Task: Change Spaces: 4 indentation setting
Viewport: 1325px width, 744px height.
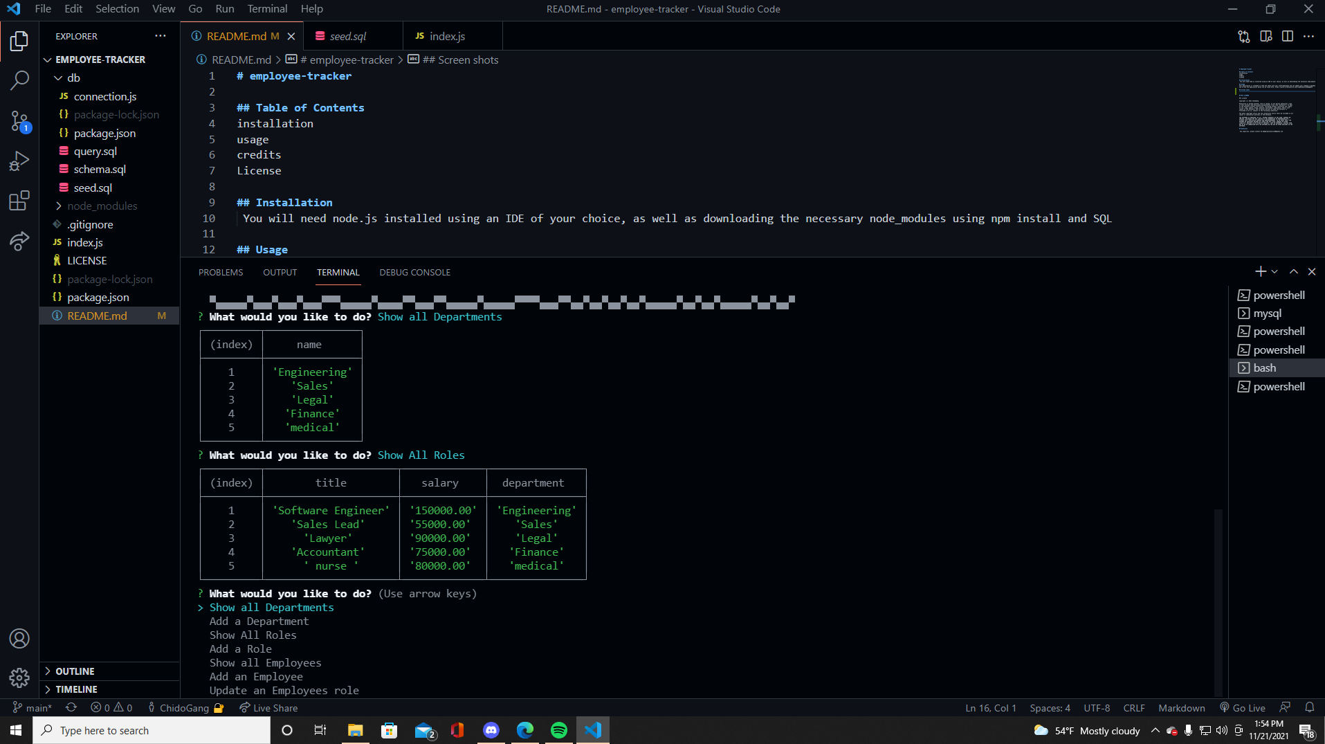Action: pos(1050,707)
